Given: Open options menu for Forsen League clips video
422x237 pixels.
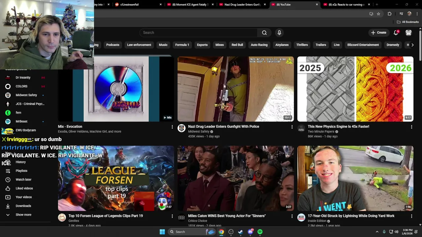Looking at the screenshot, I should click(x=172, y=216).
